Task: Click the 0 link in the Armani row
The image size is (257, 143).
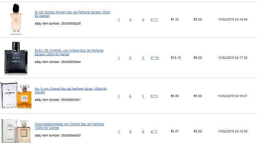Action: point(130,19)
